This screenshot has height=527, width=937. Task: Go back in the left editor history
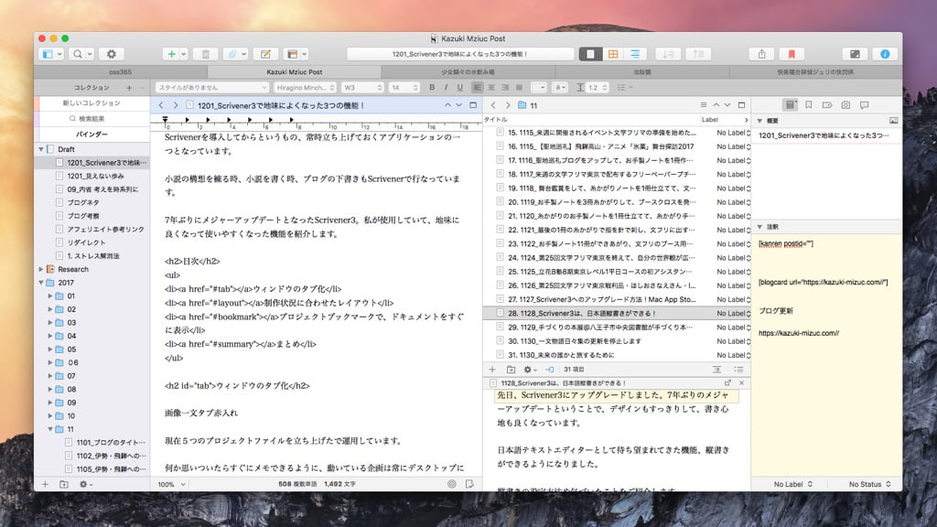[x=161, y=105]
